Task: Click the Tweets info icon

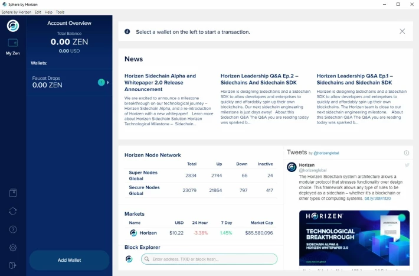Action: coord(407,153)
